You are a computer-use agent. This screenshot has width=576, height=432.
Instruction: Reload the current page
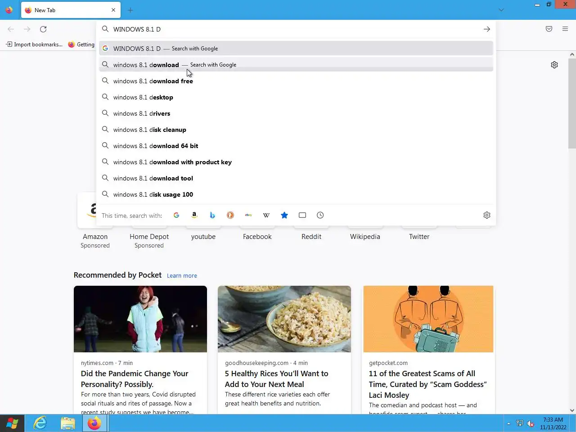[x=43, y=29]
